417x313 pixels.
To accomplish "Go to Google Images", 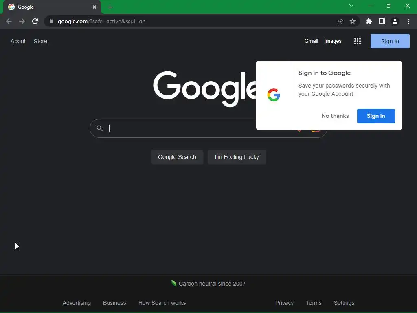I will coord(333,41).
